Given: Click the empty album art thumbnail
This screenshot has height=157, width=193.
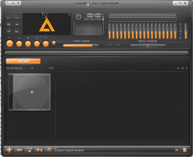Looking at the screenshot, I should (30, 92).
